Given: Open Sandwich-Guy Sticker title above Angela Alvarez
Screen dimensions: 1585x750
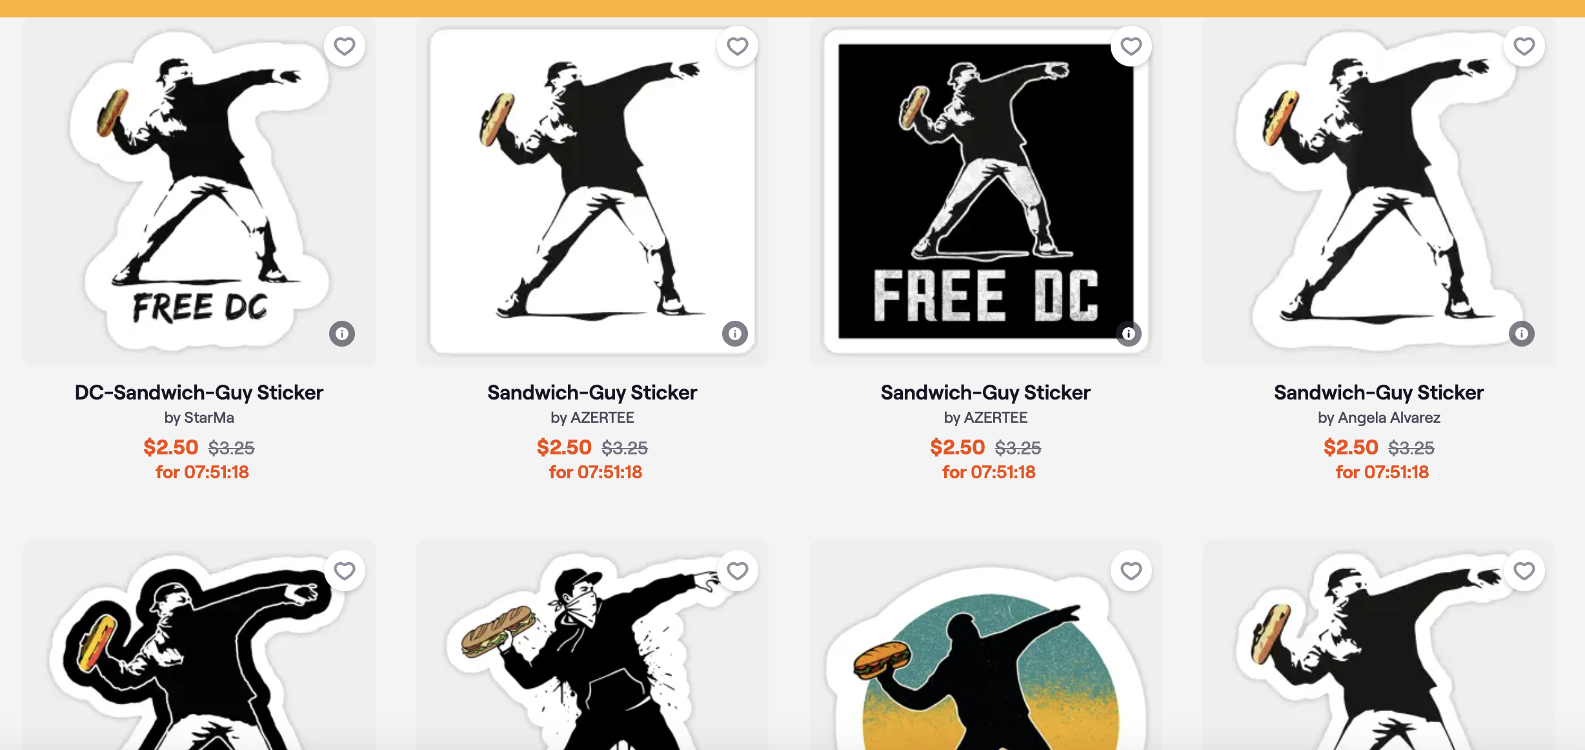Looking at the screenshot, I should click(1379, 392).
